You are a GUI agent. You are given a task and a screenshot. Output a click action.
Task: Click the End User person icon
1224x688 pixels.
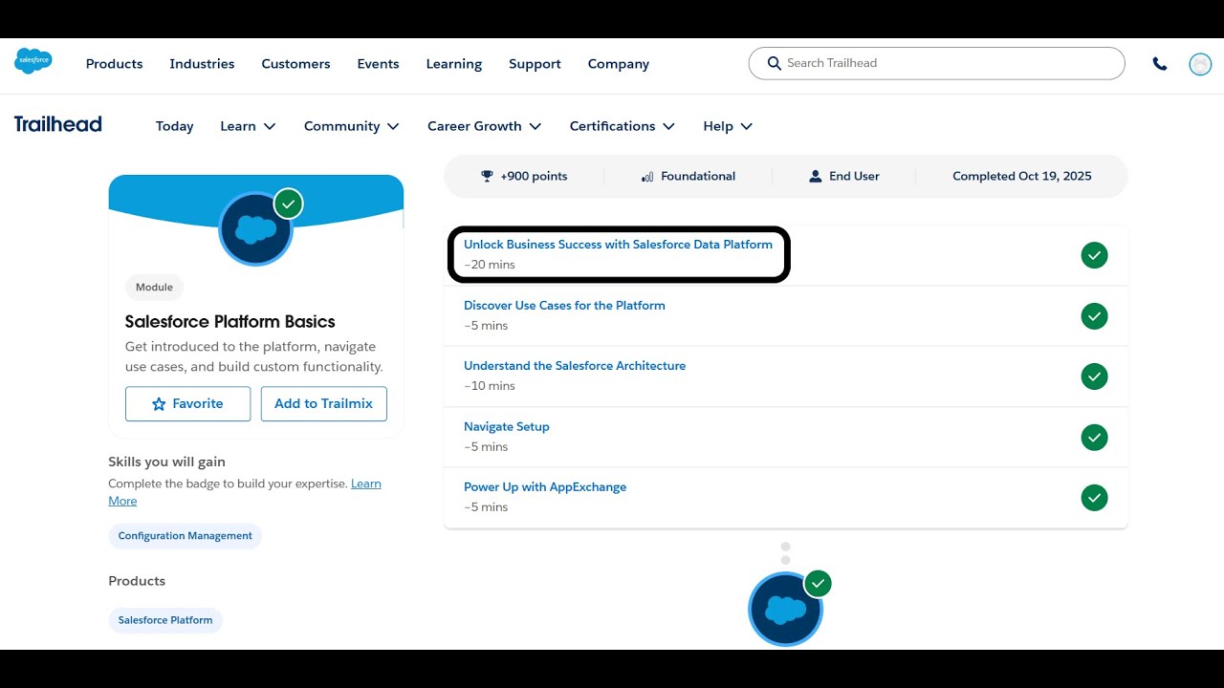[816, 176]
